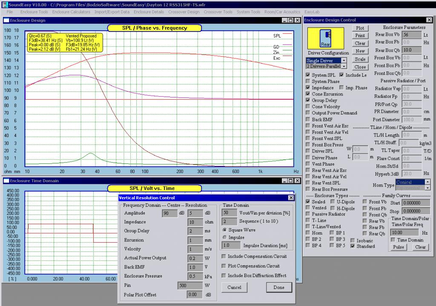
Task: Click Horn Type list down arrow
Action: point(427,188)
